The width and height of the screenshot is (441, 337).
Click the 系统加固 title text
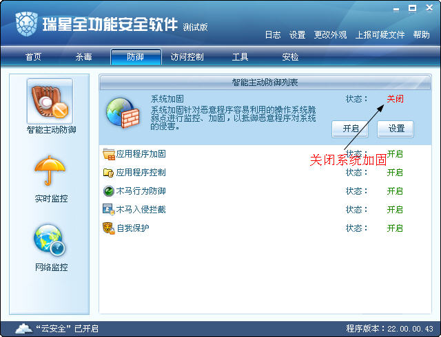click(x=167, y=99)
